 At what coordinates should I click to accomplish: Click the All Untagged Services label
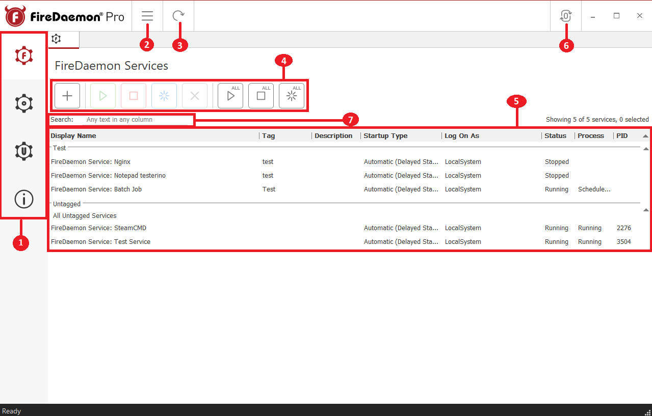click(x=85, y=216)
